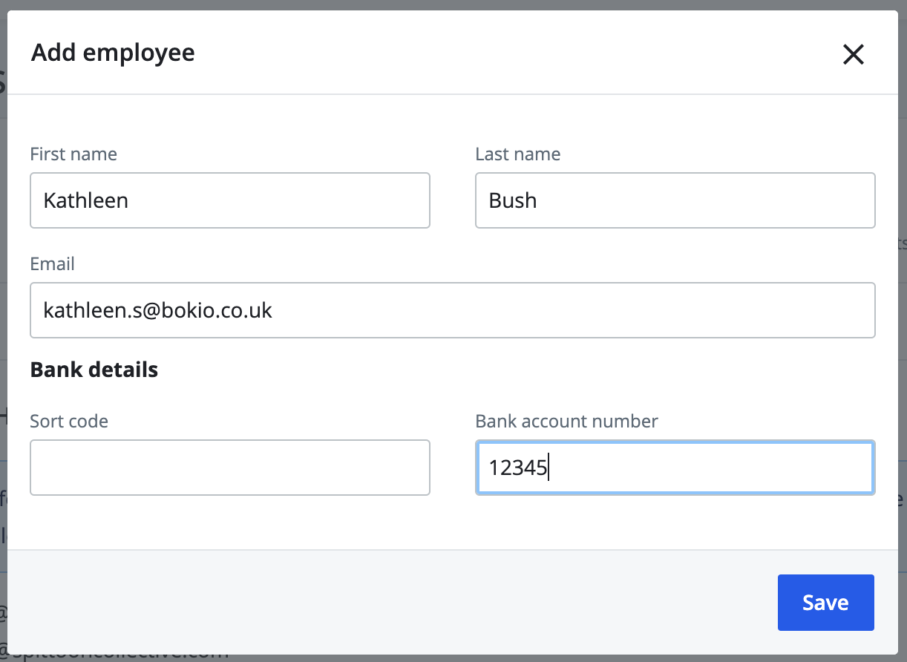
Task: Select the Last name field showing Bush
Action: [x=675, y=200]
